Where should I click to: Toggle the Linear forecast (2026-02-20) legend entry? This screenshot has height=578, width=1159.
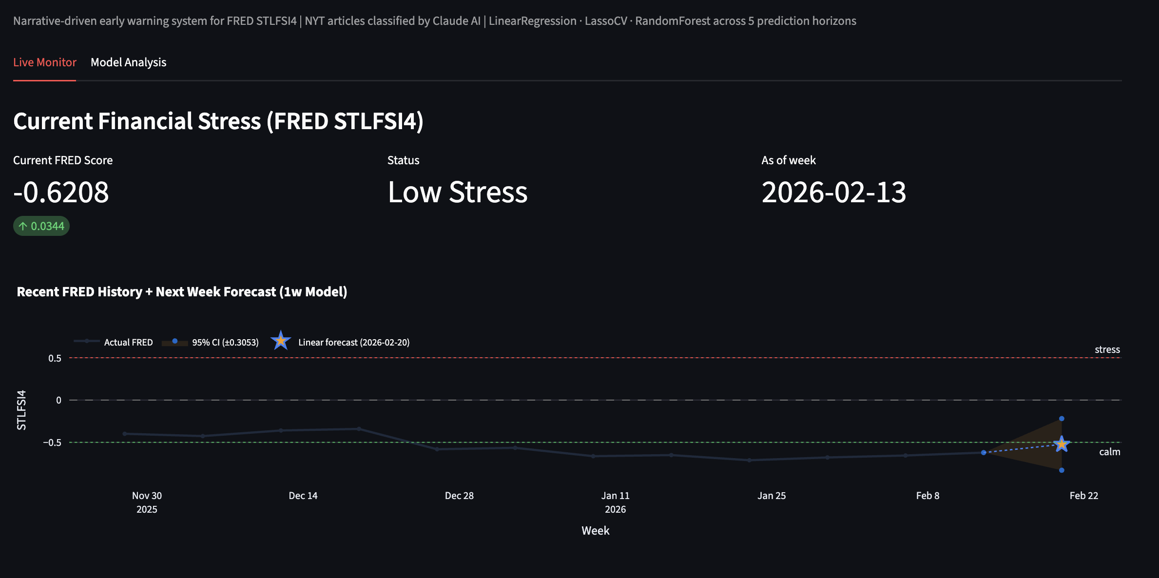[354, 343]
